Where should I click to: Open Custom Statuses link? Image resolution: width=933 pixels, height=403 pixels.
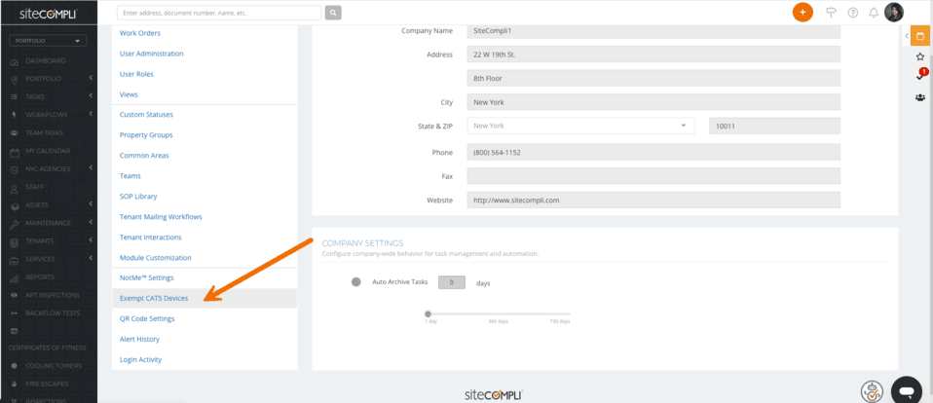(x=146, y=114)
